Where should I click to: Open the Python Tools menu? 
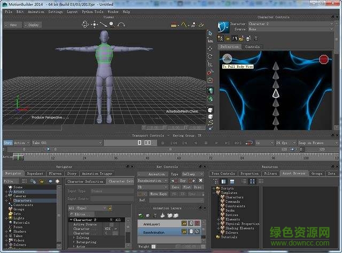pos(91,11)
